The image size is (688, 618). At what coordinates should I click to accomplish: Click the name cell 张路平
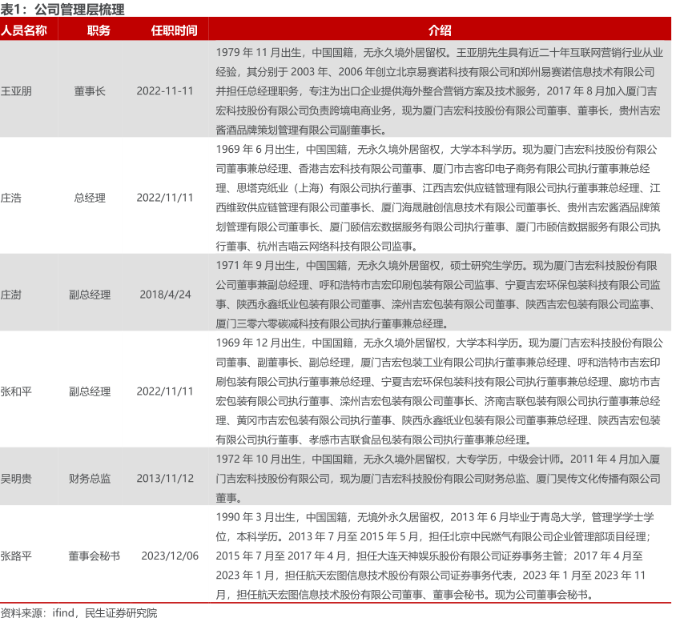tap(17, 555)
